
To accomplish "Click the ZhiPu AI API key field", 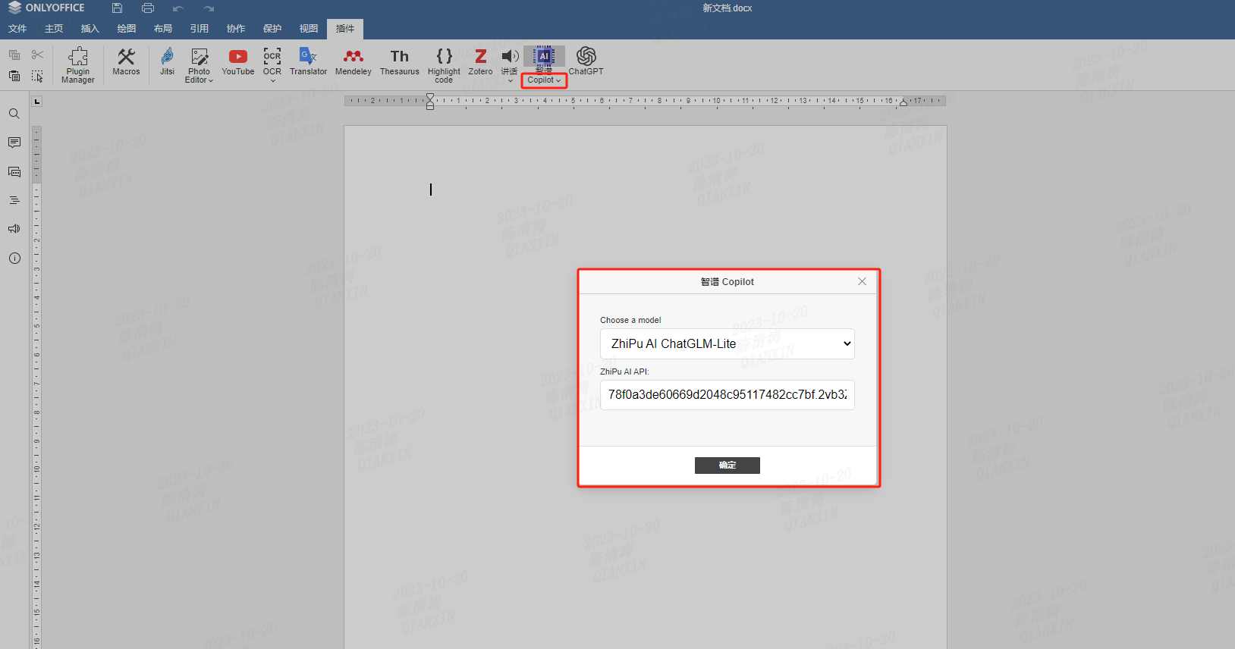I will coord(727,395).
